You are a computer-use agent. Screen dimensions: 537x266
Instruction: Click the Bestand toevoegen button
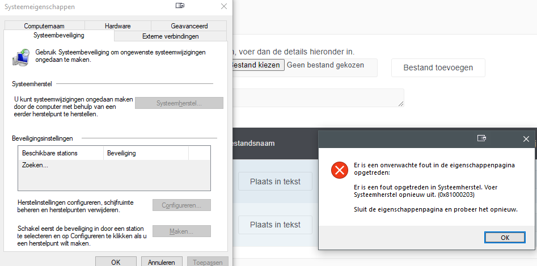click(x=438, y=67)
